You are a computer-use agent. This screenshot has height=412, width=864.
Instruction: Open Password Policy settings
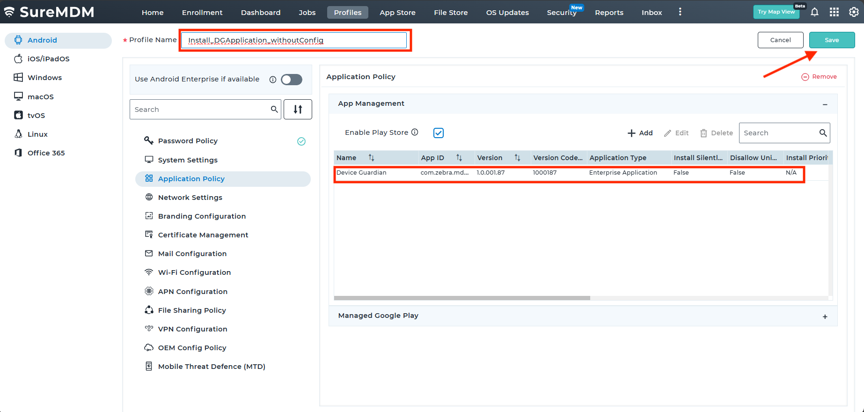click(223, 141)
